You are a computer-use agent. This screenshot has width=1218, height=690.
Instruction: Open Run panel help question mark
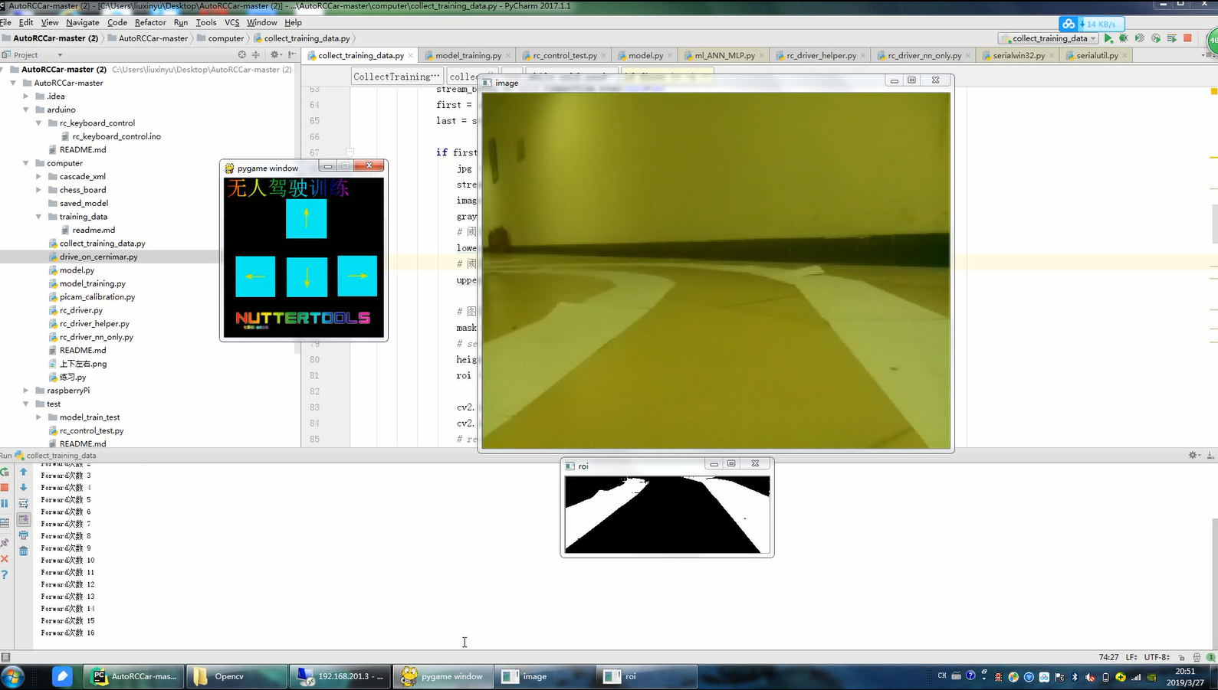[5, 574]
